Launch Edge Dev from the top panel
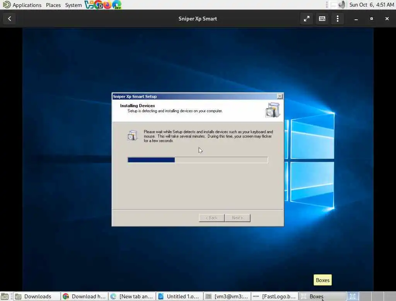 [117, 5]
